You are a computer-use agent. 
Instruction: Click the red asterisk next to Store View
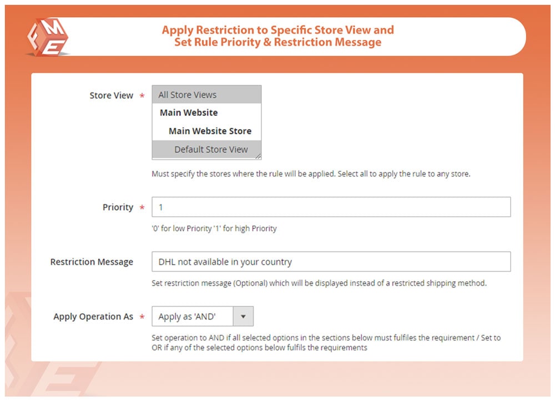tap(142, 97)
